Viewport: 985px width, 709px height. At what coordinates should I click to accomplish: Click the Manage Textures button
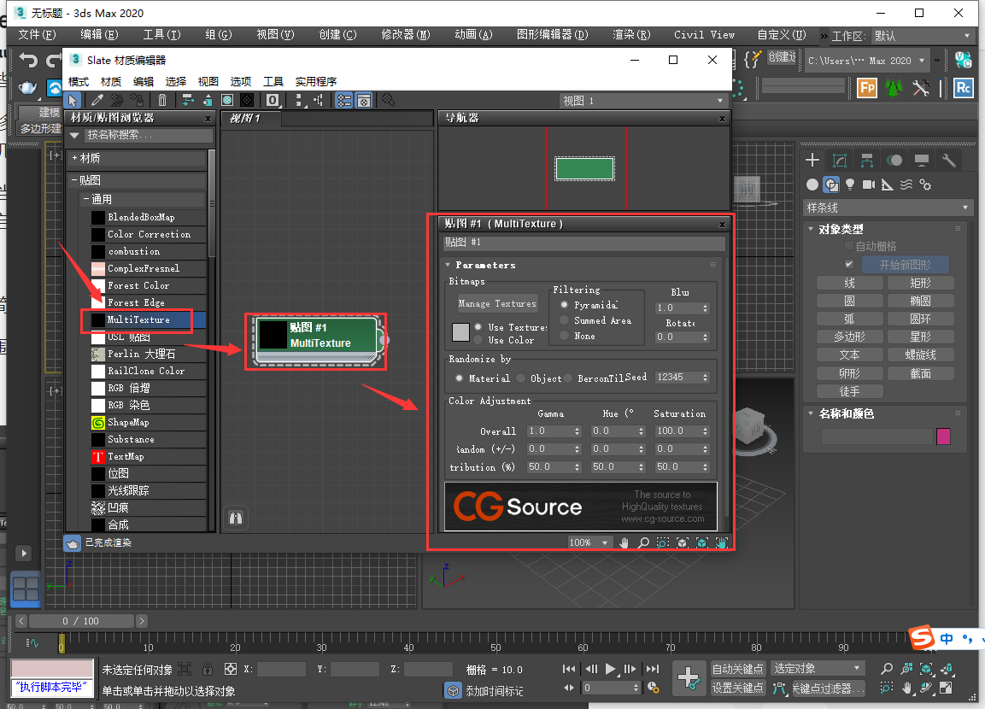tap(498, 302)
